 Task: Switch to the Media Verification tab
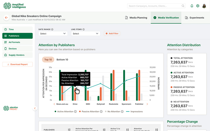click(x=166, y=18)
